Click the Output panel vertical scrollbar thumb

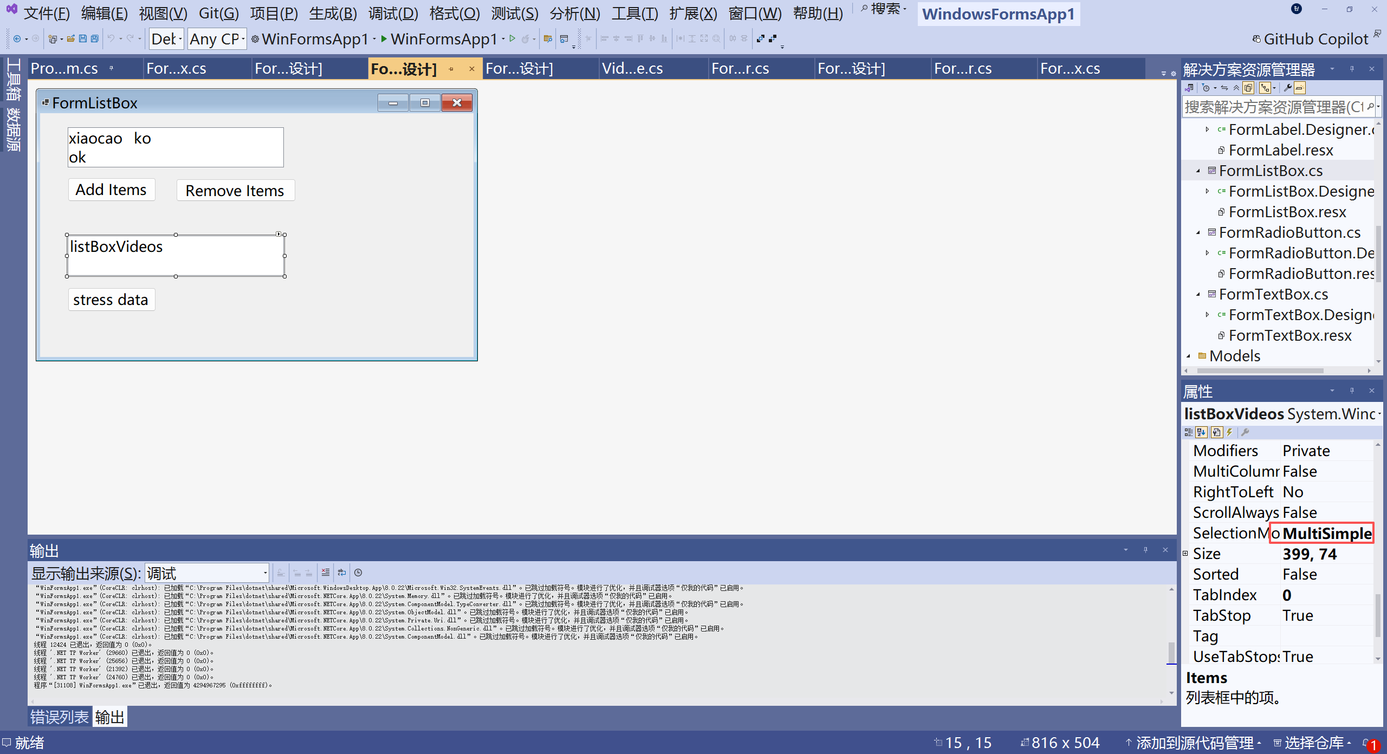pos(1171,652)
